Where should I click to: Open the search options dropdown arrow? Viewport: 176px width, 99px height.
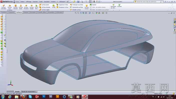(163, 1)
